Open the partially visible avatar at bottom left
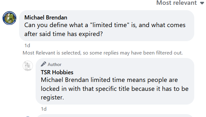Viewport: 206px width, 117px height. pyautogui.click(x=28, y=117)
